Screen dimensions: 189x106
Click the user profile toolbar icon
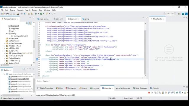pos(18,14)
